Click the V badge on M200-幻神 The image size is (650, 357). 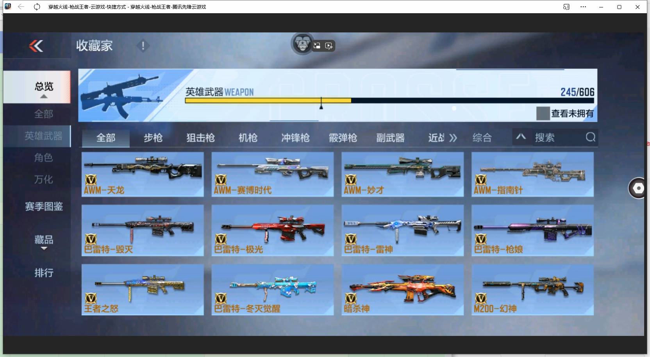(480, 298)
